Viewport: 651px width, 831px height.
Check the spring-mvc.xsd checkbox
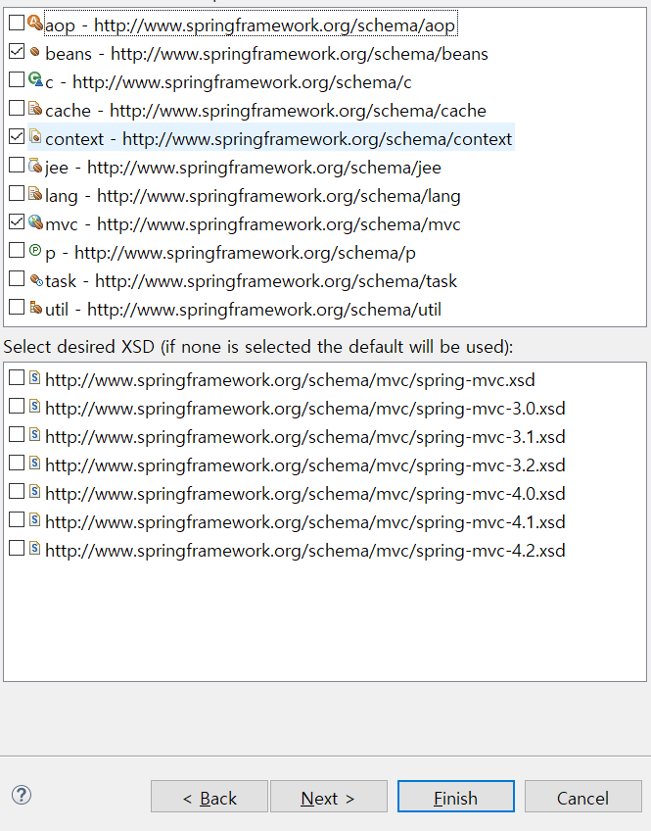tap(17, 378)
